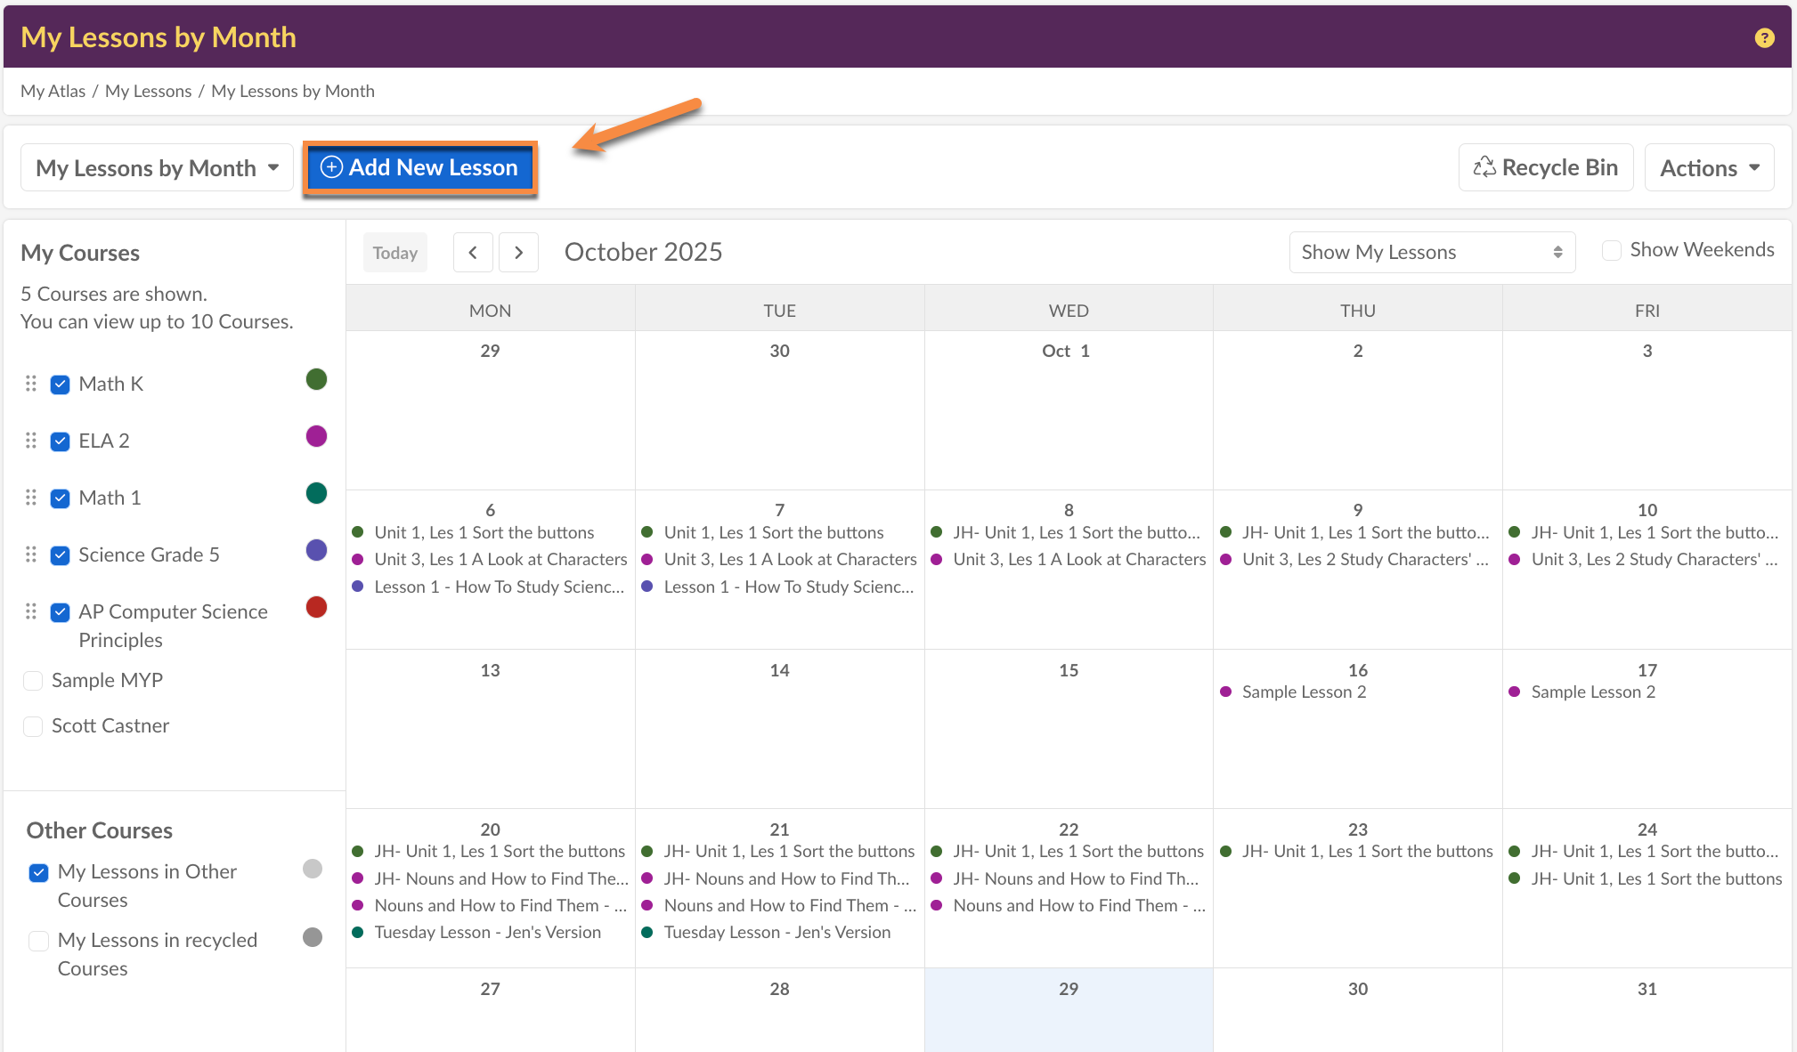1797x1052 pixels.
Task: Click the Add New Lesson button
Action: click(x=419, y=167)
